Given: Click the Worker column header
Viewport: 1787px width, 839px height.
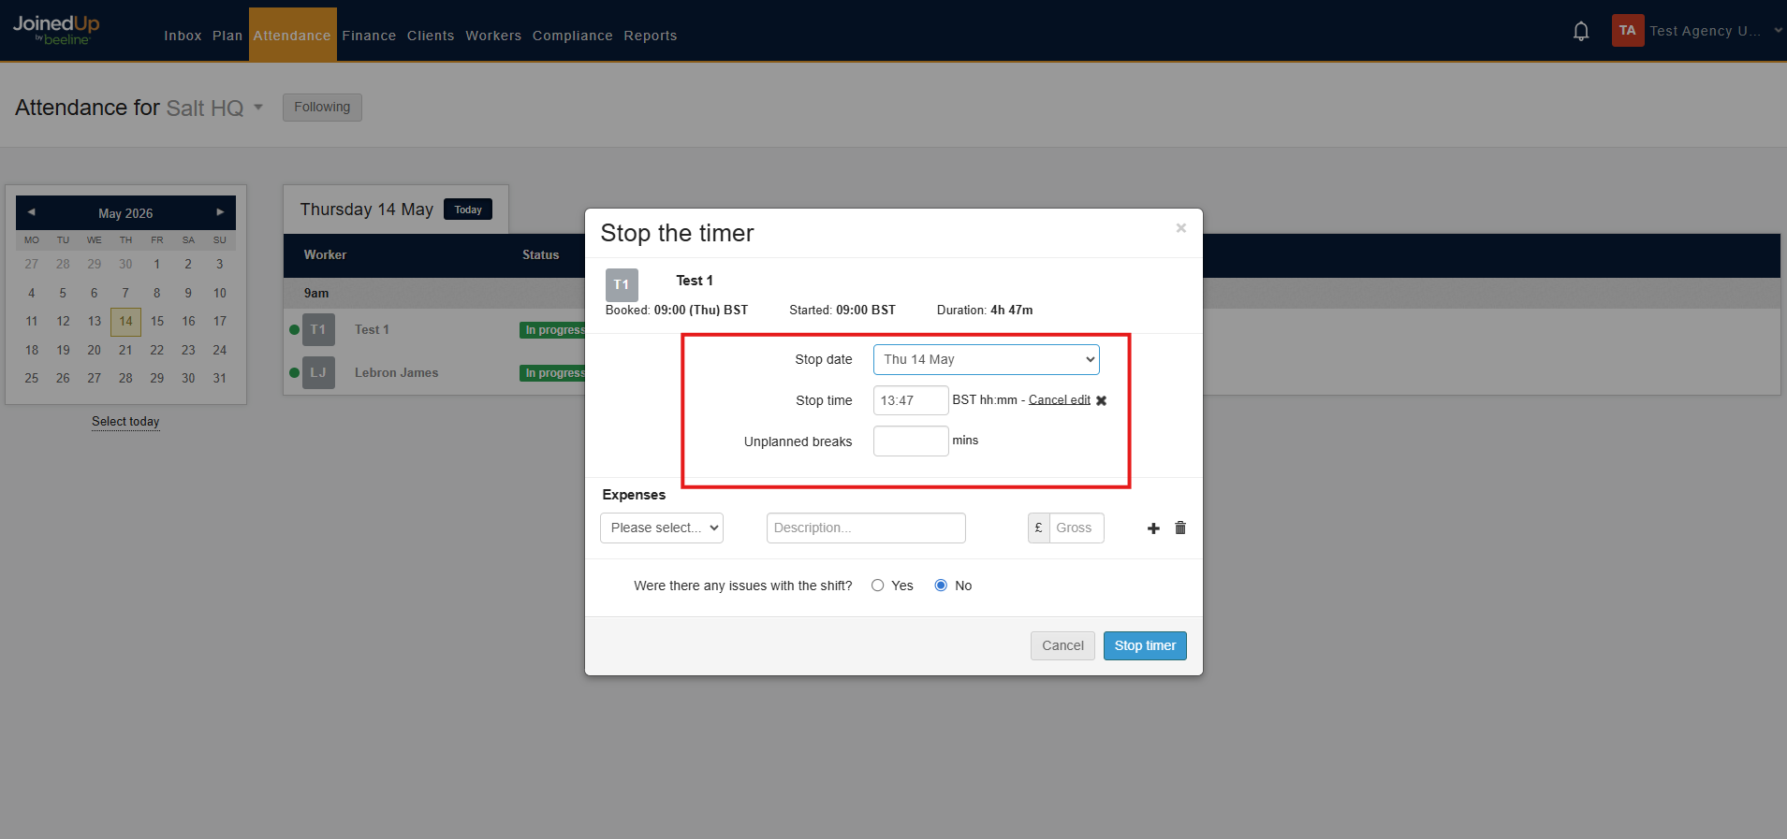Looking at the screenshot, I should (x=325, y=254).
